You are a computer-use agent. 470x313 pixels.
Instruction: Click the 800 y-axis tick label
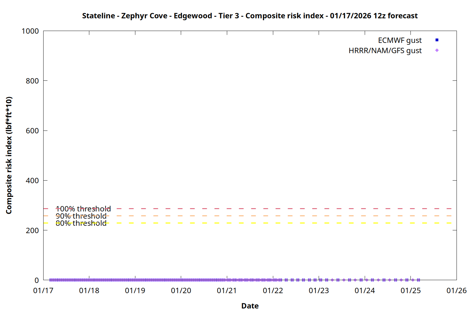pos(32,81)
